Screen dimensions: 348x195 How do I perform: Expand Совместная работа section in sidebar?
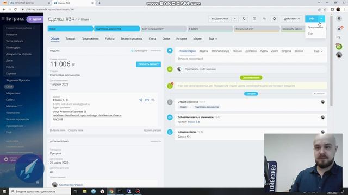[20, 28]
